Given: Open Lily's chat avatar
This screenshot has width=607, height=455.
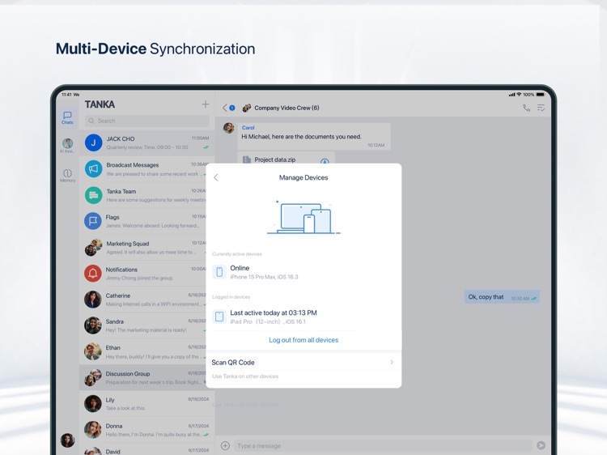Looking at the screenshot, I should pos(93,403).
